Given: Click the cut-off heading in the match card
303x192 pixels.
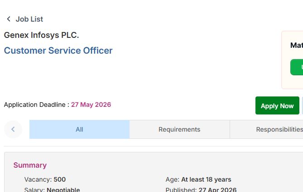Looking at the screenshot, I should point(297,45).
